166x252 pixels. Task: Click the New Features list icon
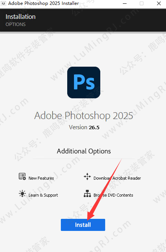click(22, 176)
